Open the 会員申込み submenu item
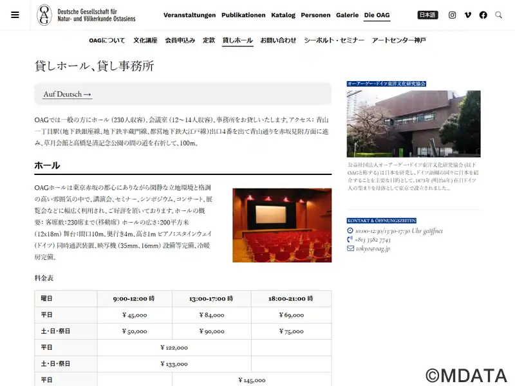Viewport: 515px width, 386px height. (180, 41)
